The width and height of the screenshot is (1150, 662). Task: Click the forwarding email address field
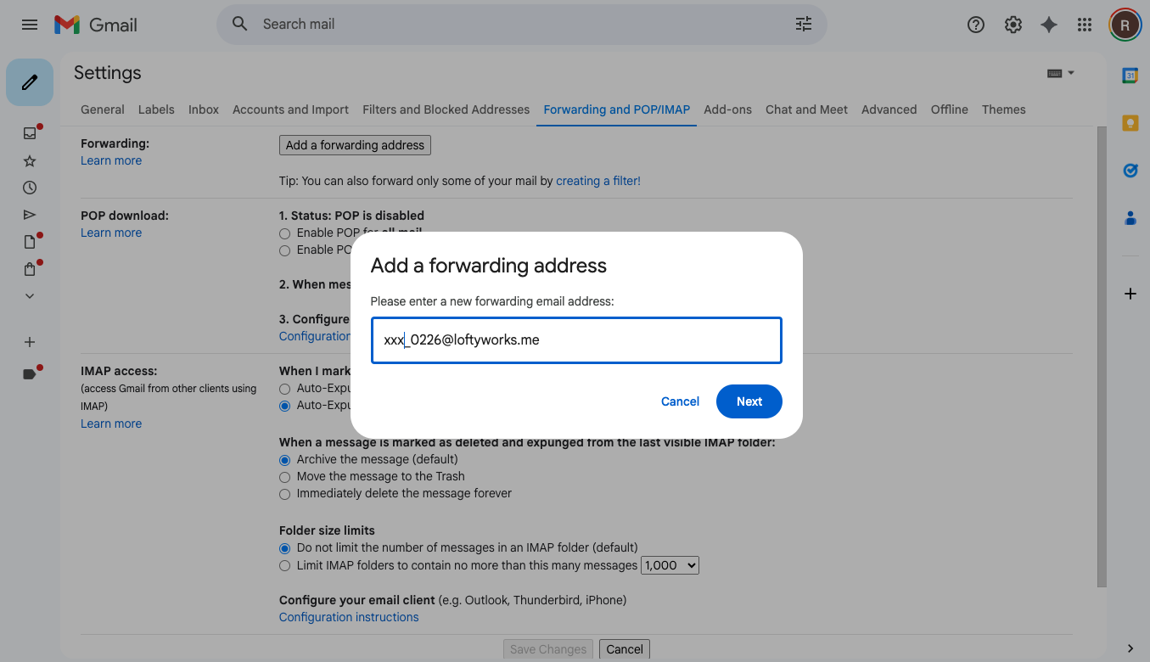click(x=575, y=340)
